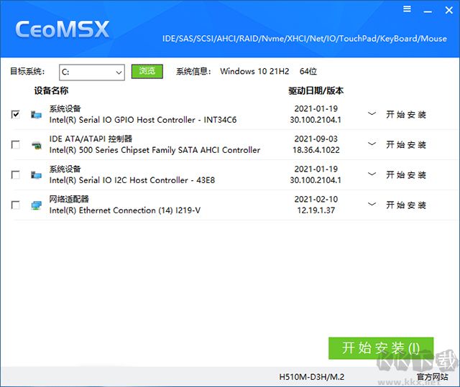
Task: Select text Intel(R) 500 Series Chipset Family SATA AHCI Controller
Action: pyautogui.click(x=155, y=150)
